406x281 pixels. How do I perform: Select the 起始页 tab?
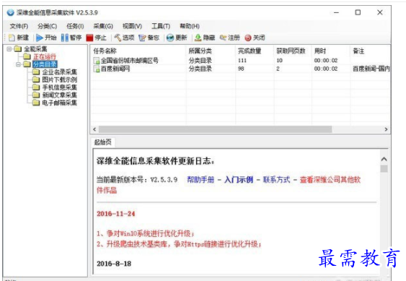tap(103, 142)
